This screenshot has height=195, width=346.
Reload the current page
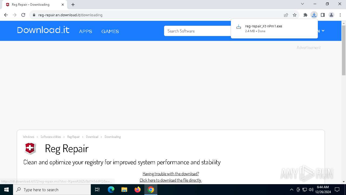tap(23, 15)
